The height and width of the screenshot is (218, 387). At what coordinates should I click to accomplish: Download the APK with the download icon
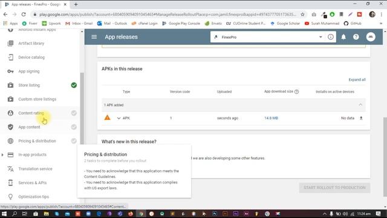(x=361, y=118)
